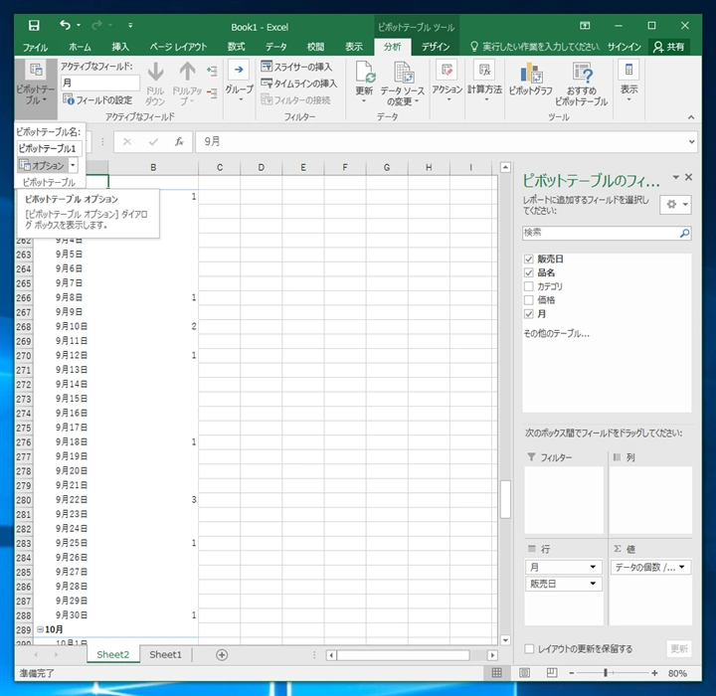Open the データの個数 value field dropdown
The image size is (716, 696).
tap(682, 567)
